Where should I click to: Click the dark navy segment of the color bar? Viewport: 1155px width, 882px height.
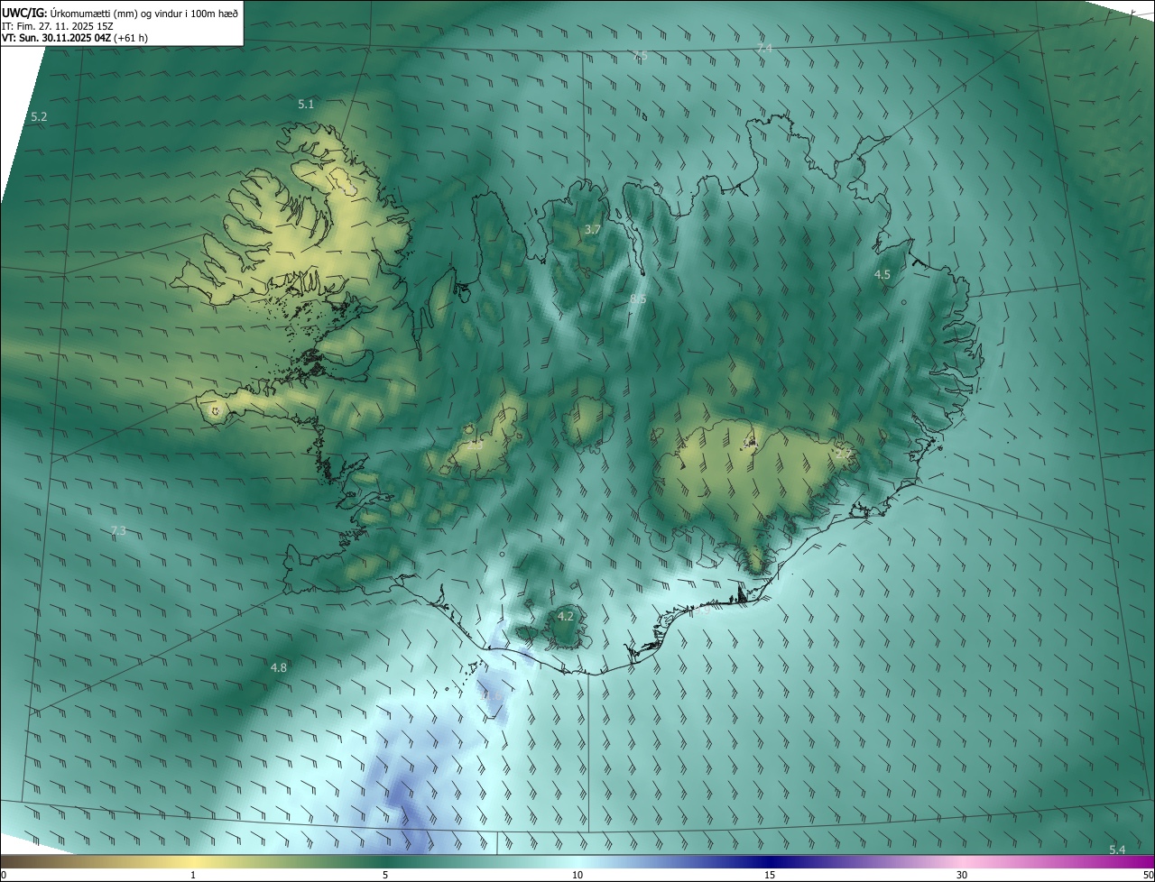click(770, 861)
